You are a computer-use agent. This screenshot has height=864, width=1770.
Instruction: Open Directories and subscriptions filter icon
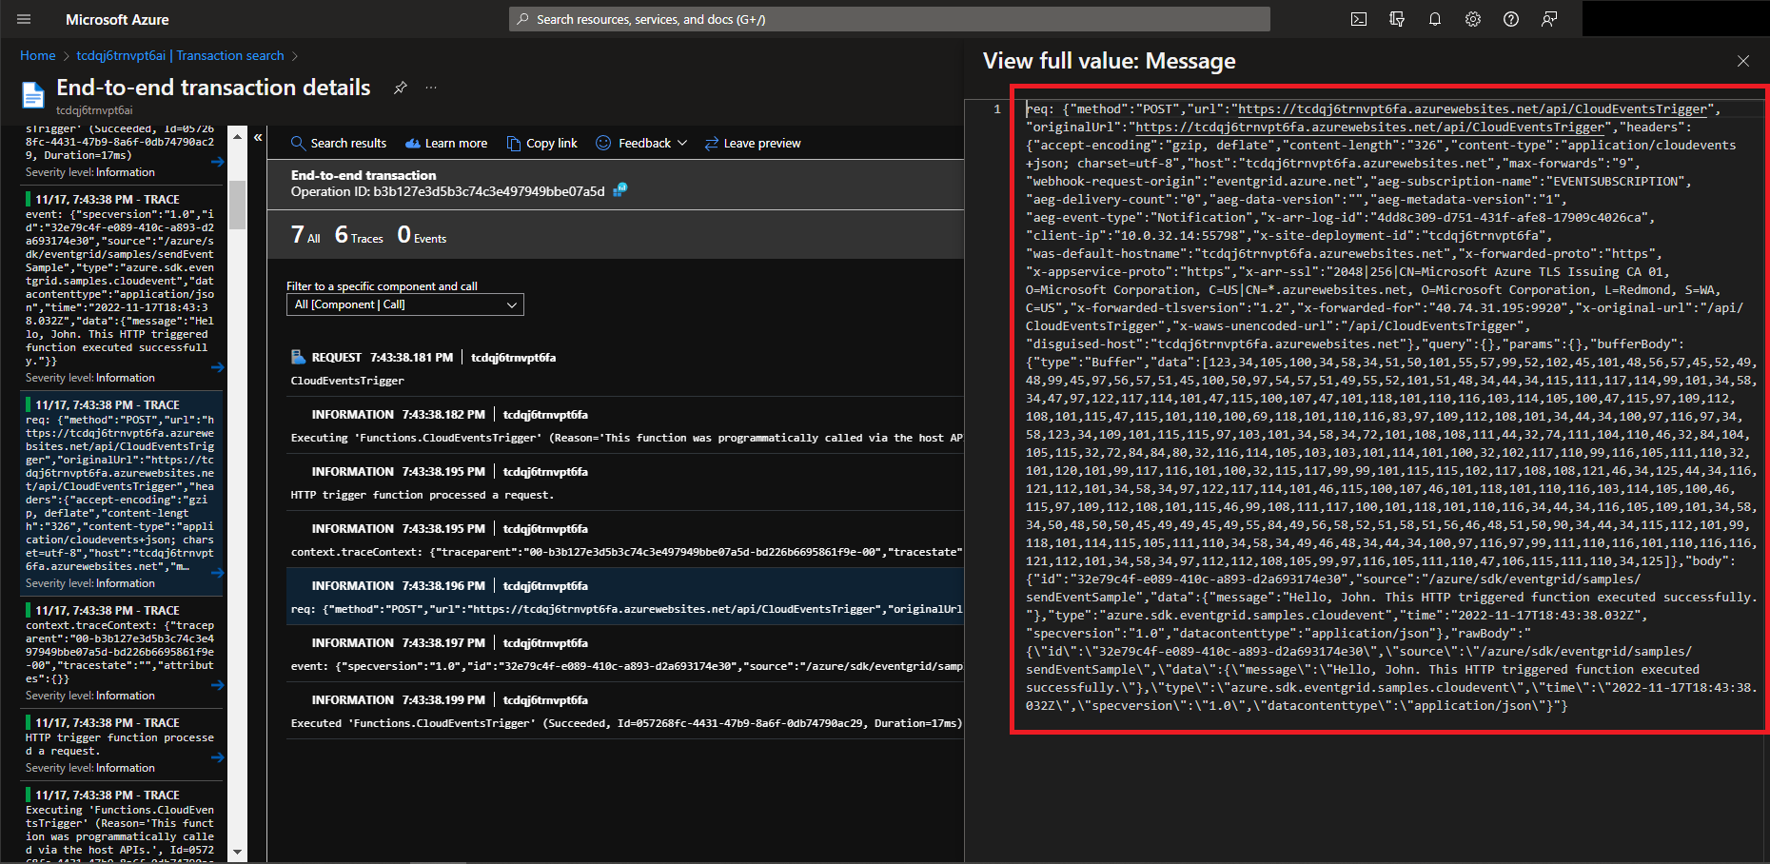[x=1397, y=19]
